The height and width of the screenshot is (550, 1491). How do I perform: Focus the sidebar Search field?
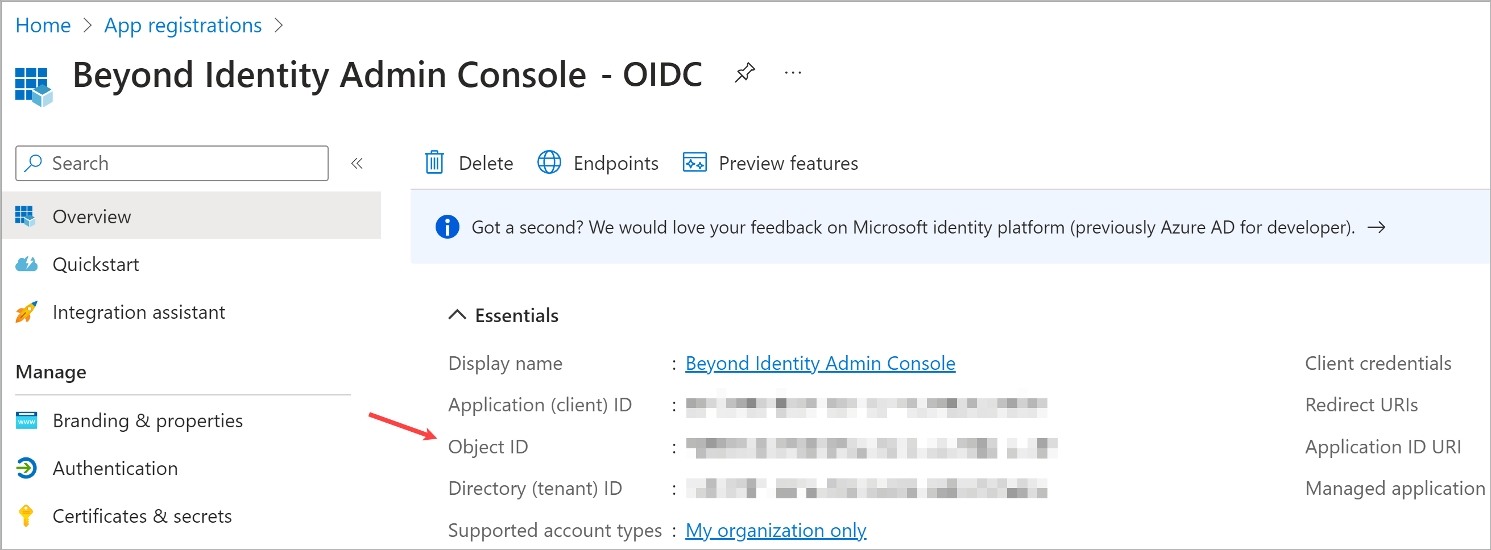pos(180,164)
